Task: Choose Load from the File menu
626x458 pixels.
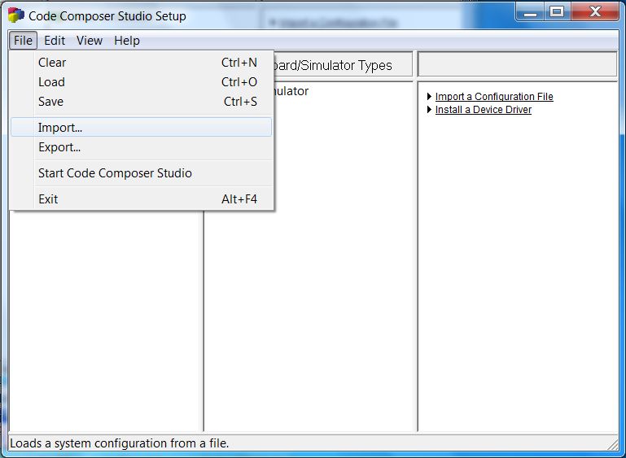Action: click(x=142, y=82)
